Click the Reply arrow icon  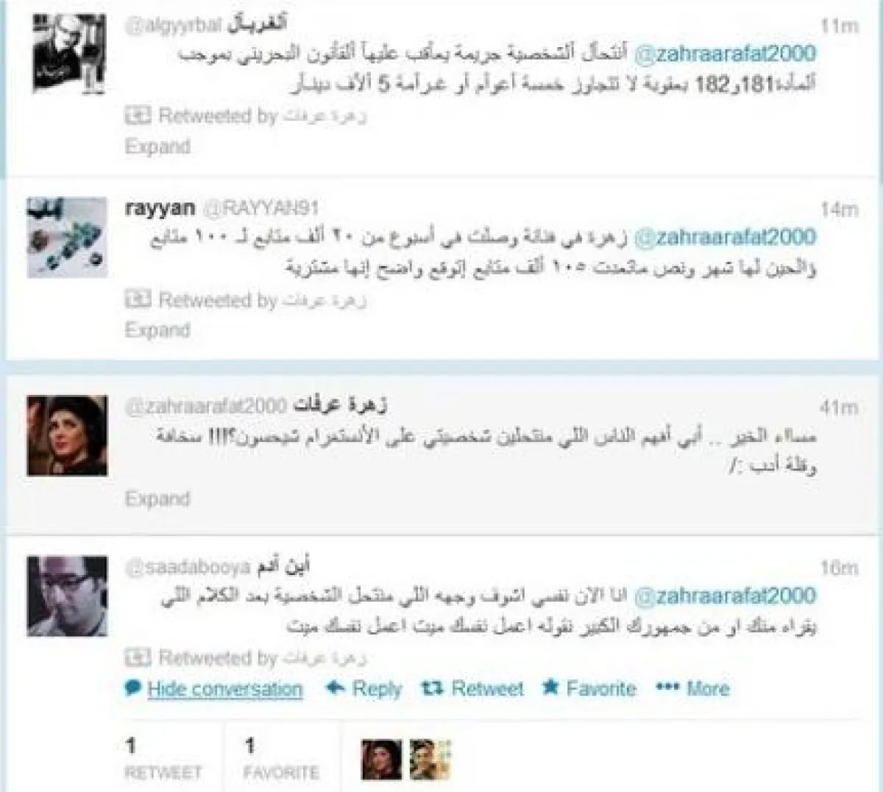click(336, 688)
